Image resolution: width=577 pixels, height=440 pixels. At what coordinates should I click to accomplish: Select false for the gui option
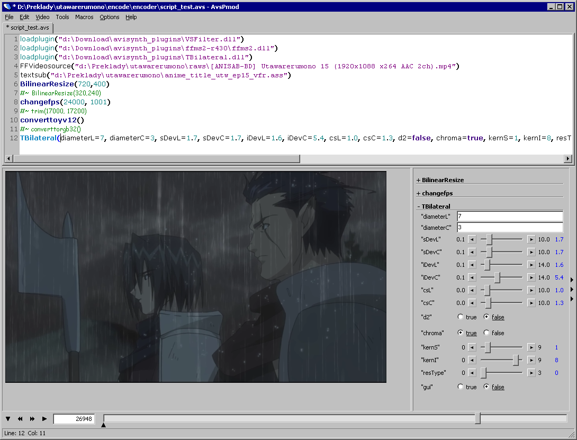point(494,387)
